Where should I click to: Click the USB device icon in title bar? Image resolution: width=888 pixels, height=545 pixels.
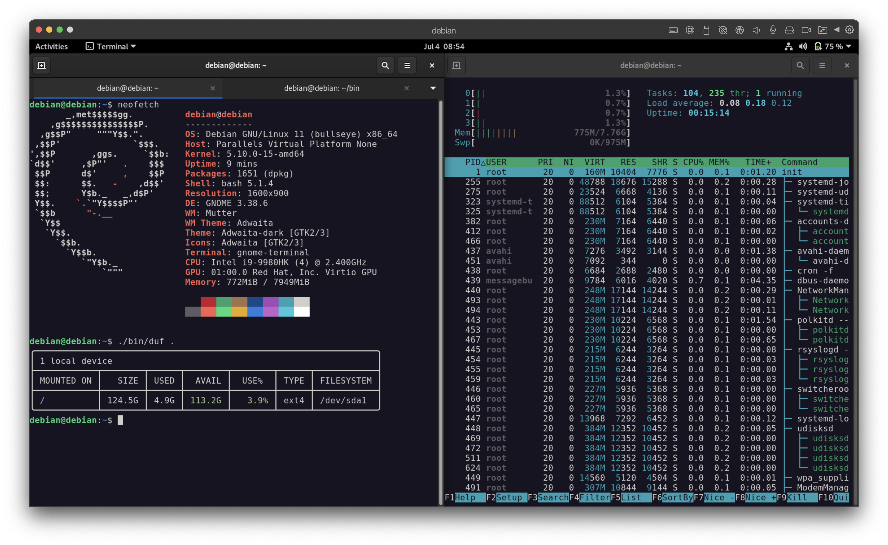click(706, 30)
